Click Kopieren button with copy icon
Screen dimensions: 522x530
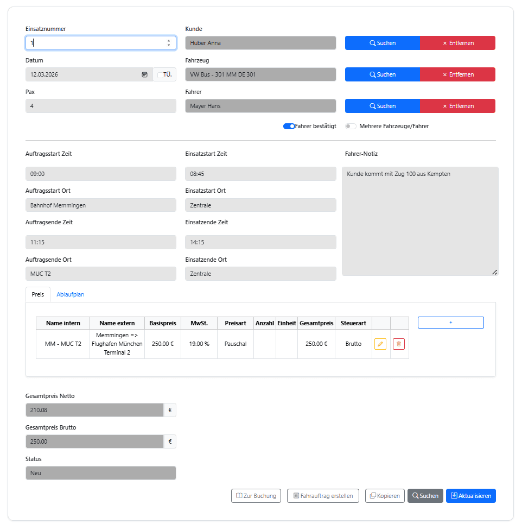click(x=385, y=496)
